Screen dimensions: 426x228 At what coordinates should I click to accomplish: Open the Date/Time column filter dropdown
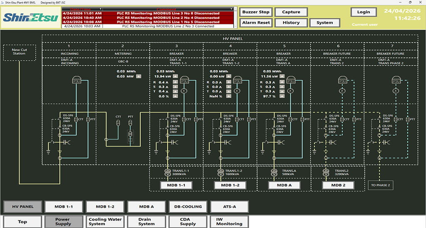click(x=101, y=9)
